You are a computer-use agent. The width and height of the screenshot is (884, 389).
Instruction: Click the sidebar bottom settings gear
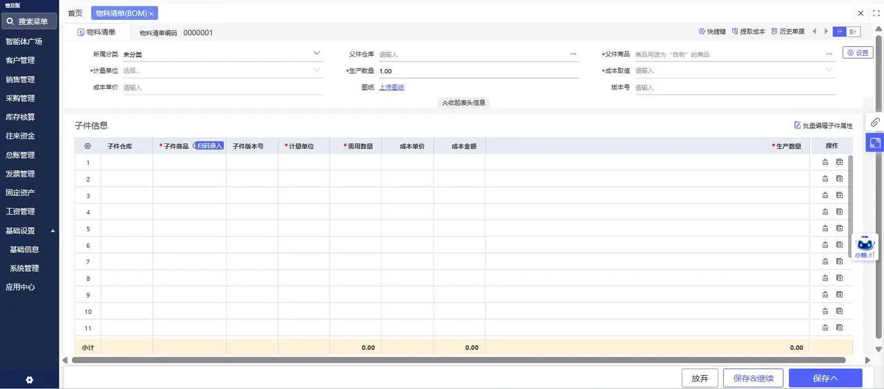[29, 380]
